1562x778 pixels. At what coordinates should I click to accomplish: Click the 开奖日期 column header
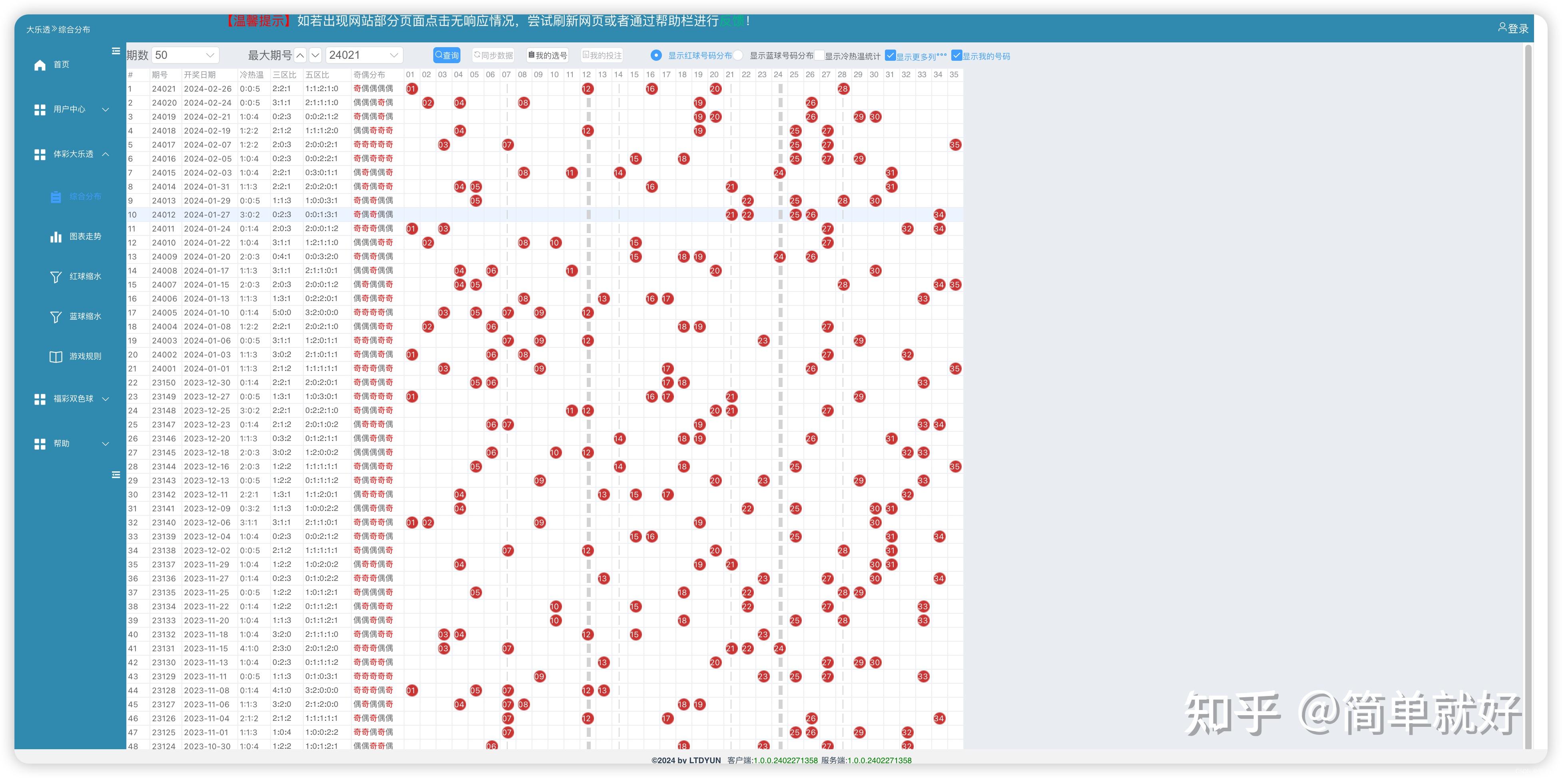click(x=200, y=75)
